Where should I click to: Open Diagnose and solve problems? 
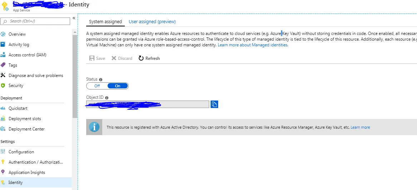click(36, 76)
